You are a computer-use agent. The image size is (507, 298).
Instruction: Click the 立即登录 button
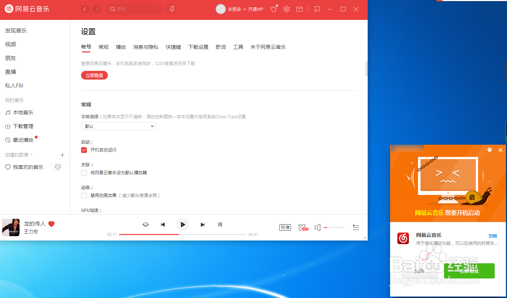[x=94, y=76]
